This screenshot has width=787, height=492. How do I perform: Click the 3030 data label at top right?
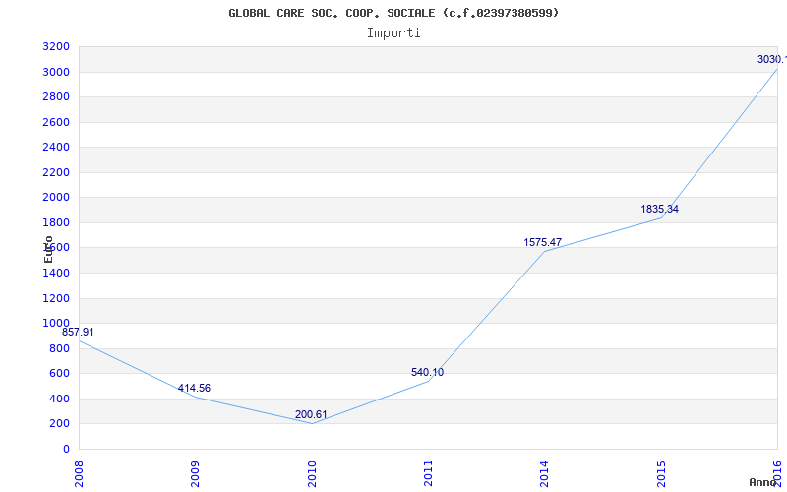772,60
